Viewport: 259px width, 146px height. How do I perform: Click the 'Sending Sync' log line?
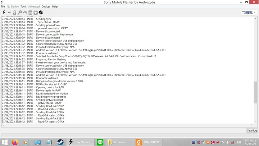coord(27,19)
